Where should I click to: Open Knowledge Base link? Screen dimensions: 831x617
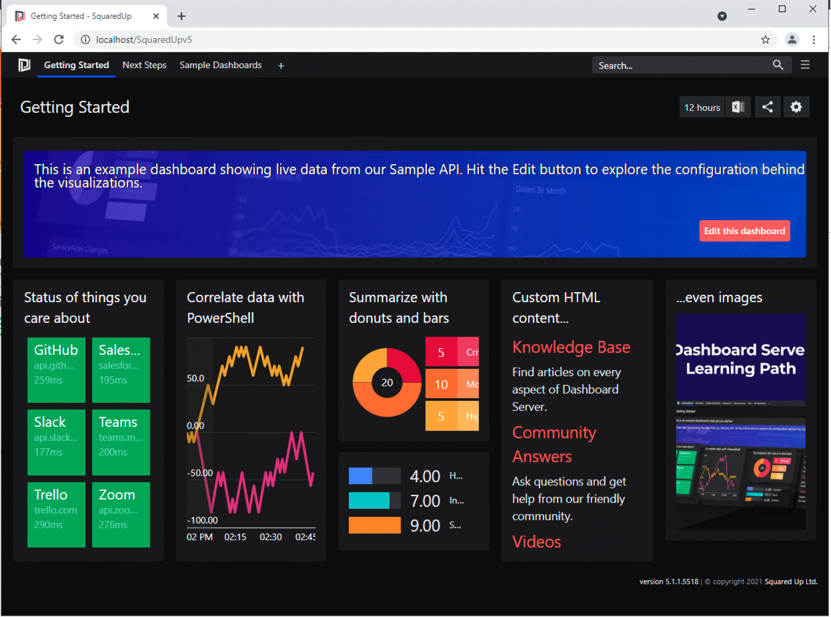(571, 347)
